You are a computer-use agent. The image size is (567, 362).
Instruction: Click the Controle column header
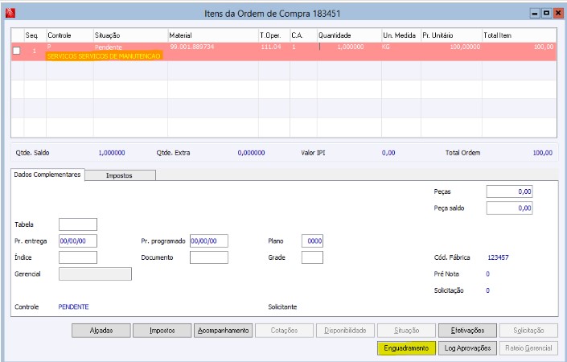click(70, 35)
